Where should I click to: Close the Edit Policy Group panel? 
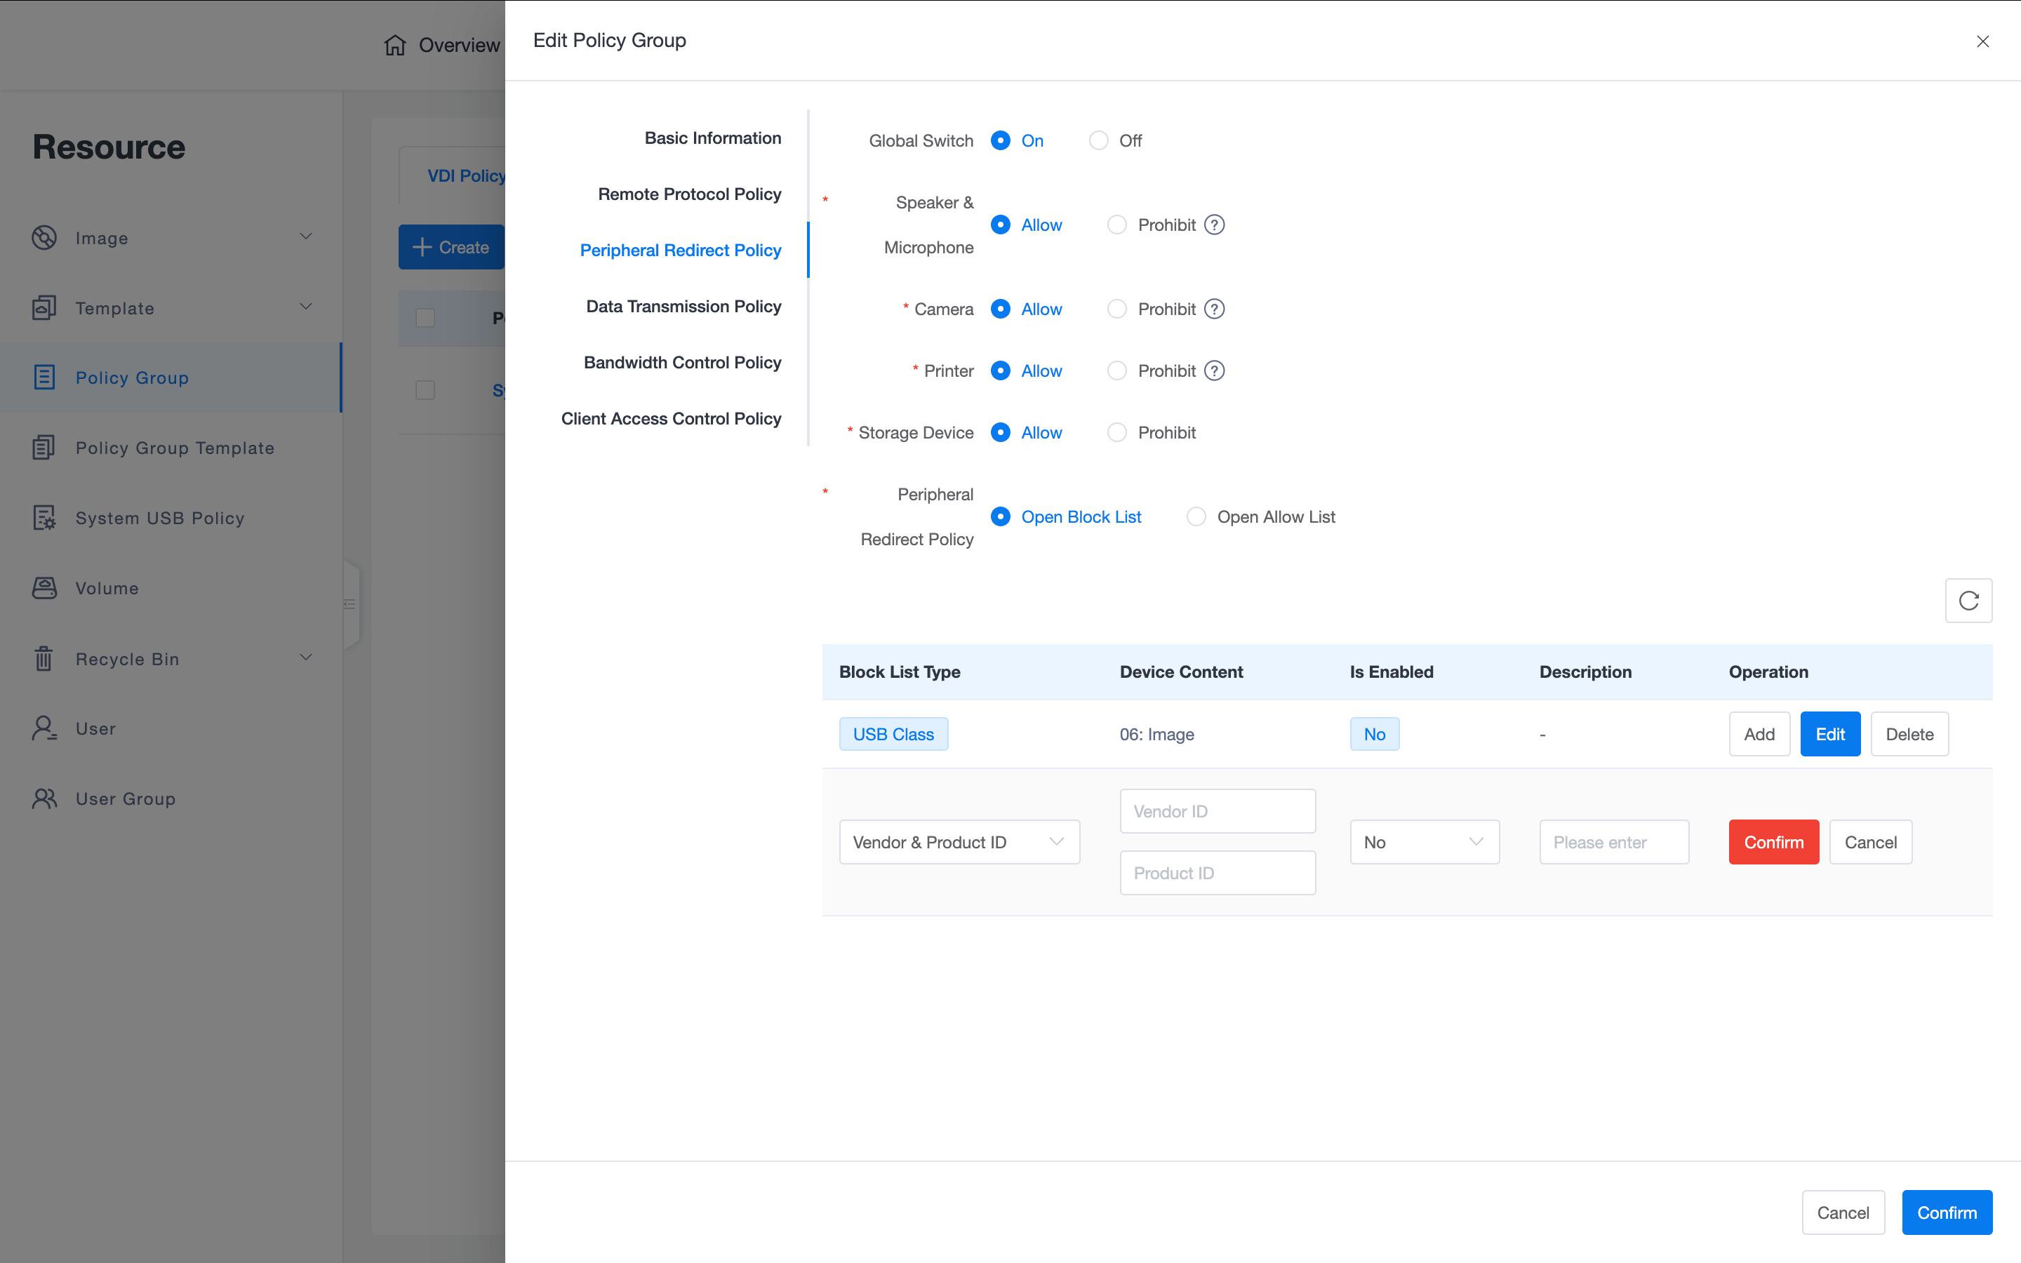[x=1982, y=41]
